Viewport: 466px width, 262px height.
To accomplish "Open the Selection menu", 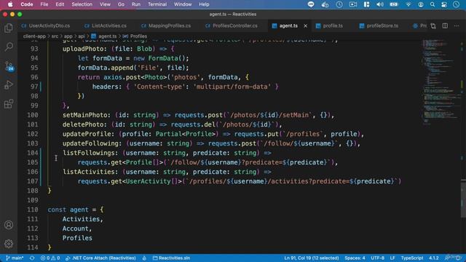I will 82,4.
